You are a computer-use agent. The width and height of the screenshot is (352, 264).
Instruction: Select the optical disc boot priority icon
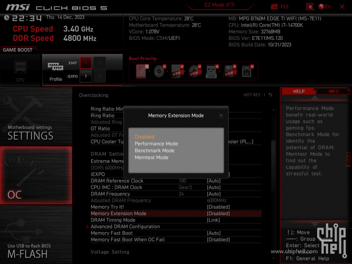click(159, 71)
